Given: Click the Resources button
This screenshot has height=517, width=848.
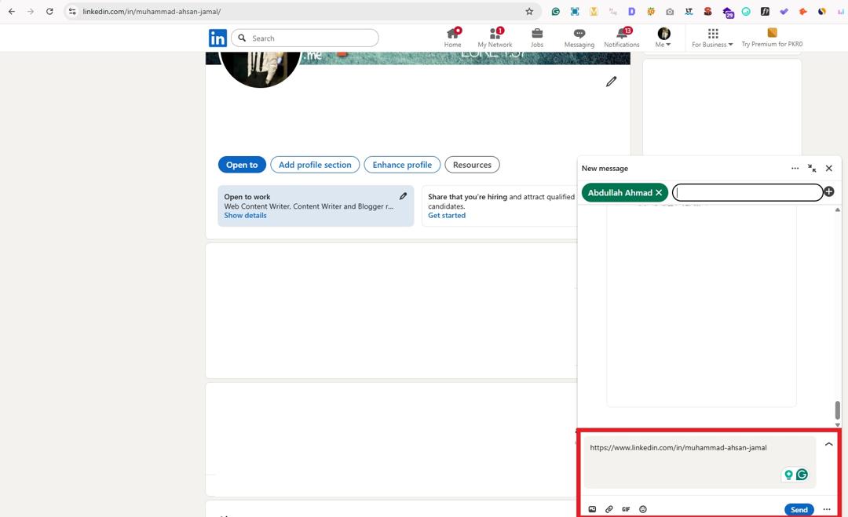Looking at the screenshot, I should pyautogui.click(x=472, y=165).
